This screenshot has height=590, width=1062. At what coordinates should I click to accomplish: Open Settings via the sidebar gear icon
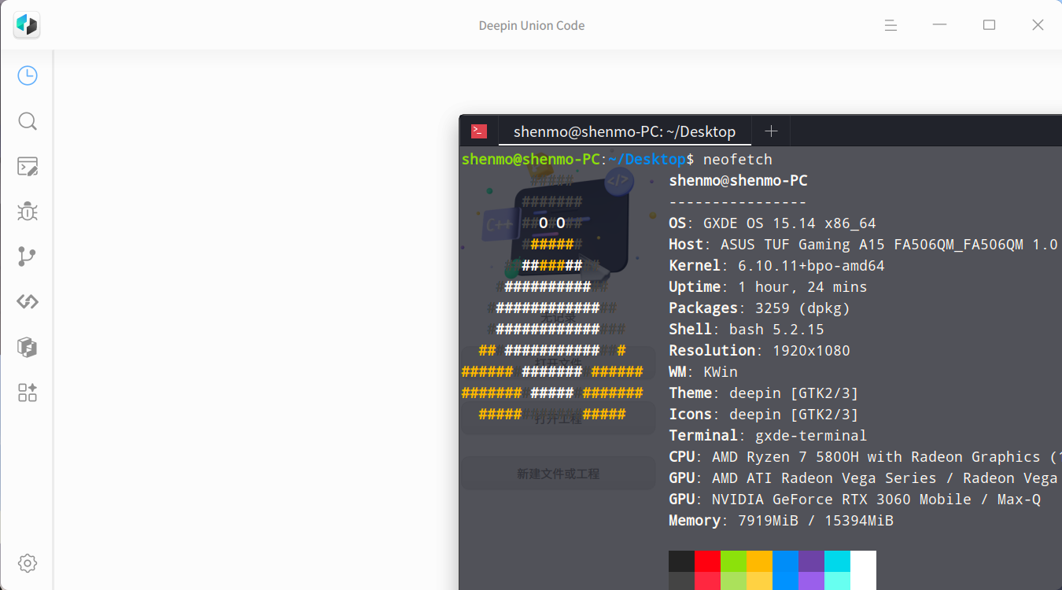(28, 563)
